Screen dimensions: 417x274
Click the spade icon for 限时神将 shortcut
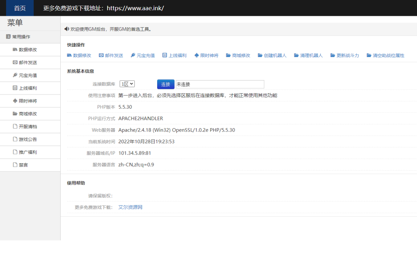tap(197, 55)
